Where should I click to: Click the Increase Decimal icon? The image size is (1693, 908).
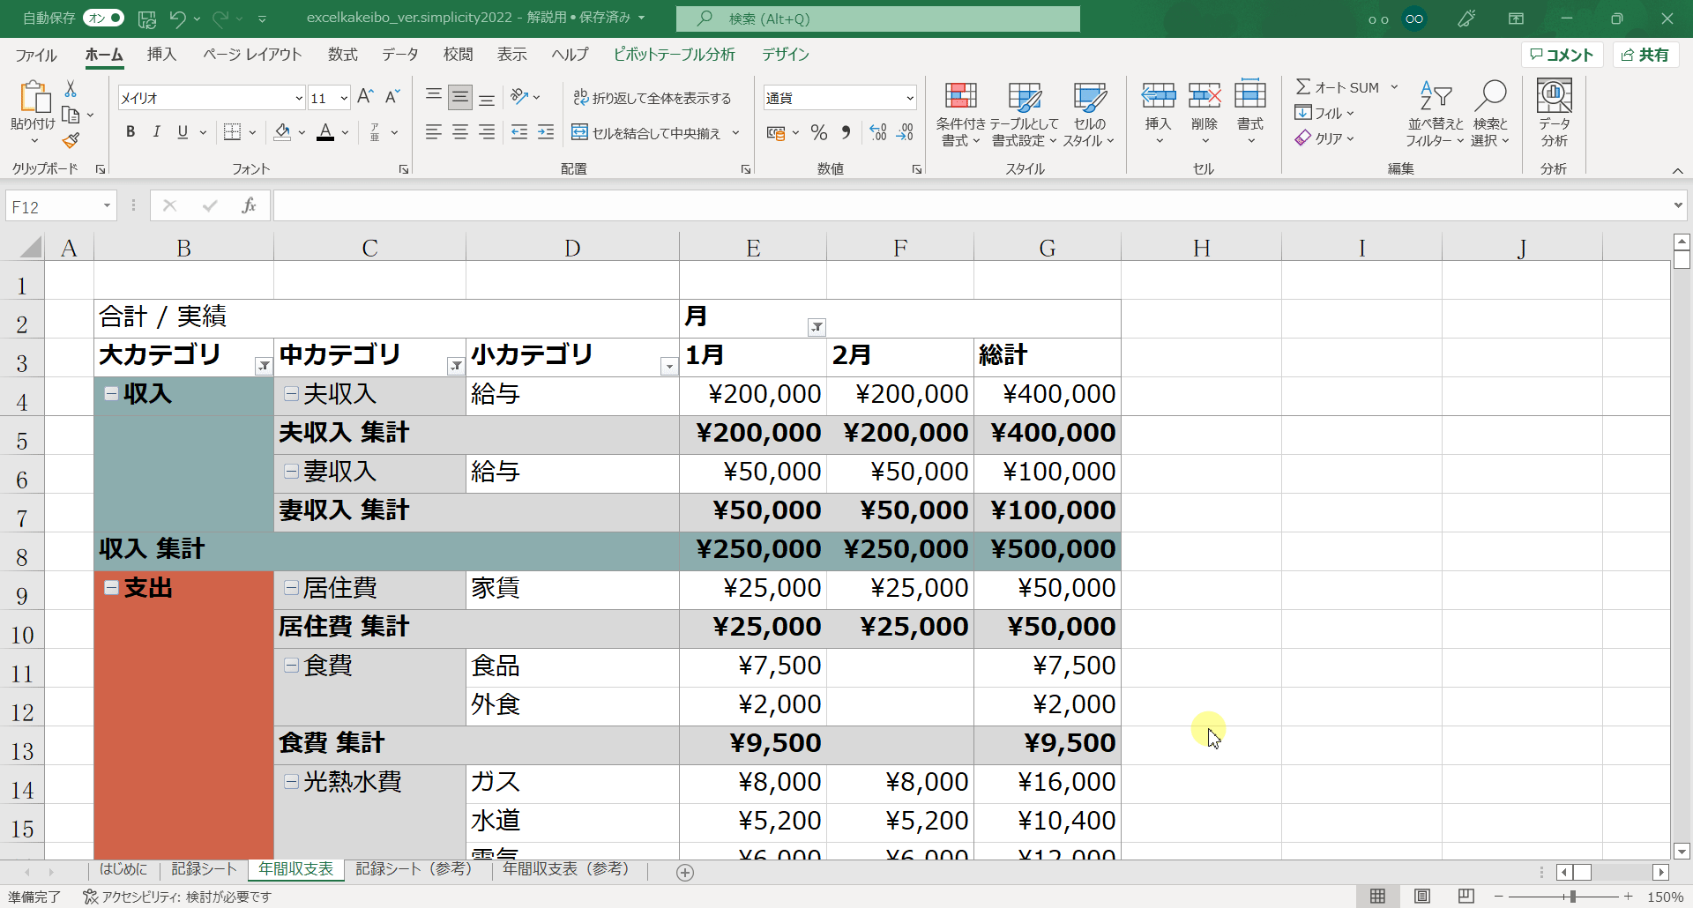coord(877,132)
